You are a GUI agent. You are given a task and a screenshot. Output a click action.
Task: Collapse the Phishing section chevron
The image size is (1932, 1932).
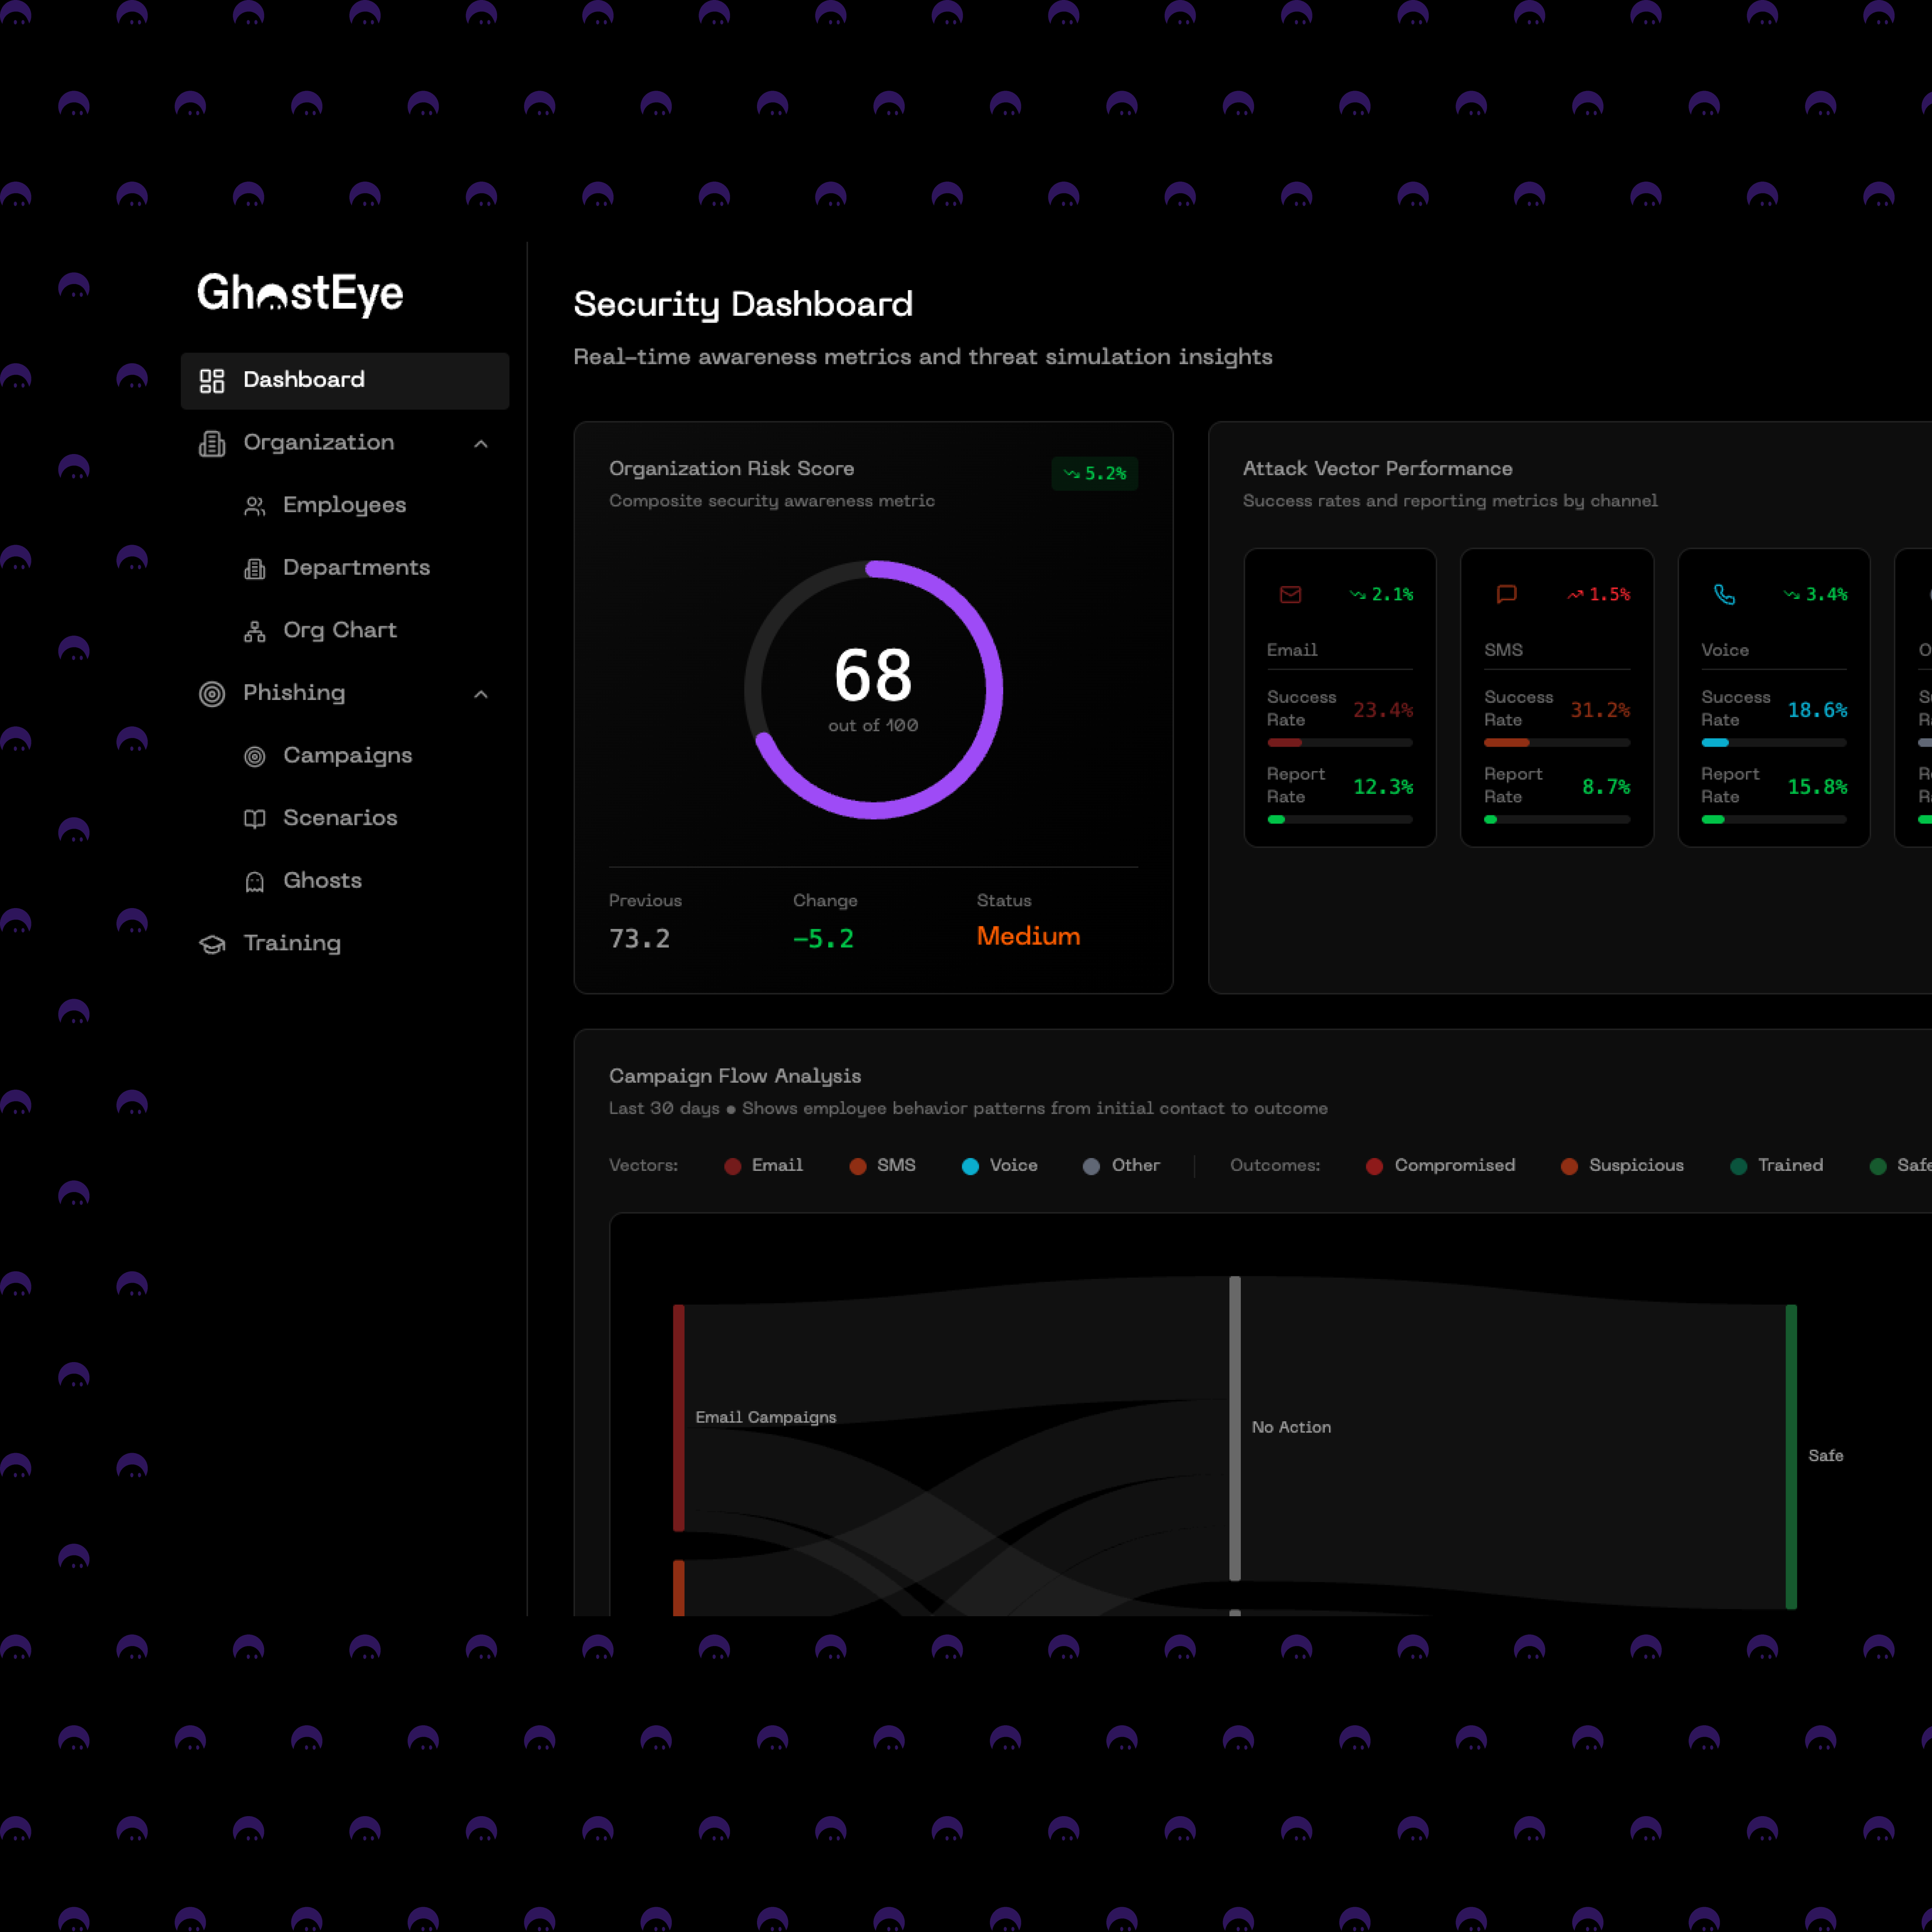pos(481,694)
